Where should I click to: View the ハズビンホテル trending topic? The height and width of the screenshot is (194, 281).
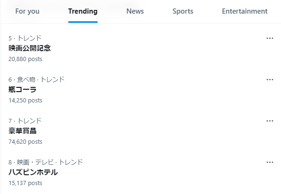coord(33,172)
